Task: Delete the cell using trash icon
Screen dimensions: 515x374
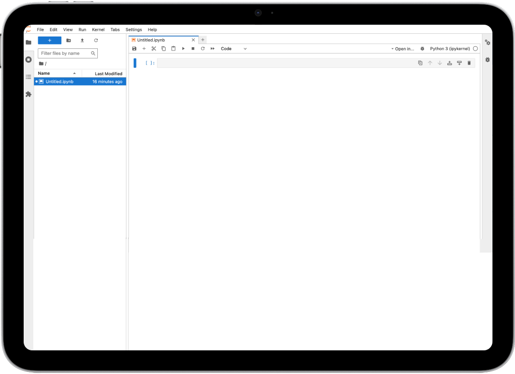Action: [469, 63]
